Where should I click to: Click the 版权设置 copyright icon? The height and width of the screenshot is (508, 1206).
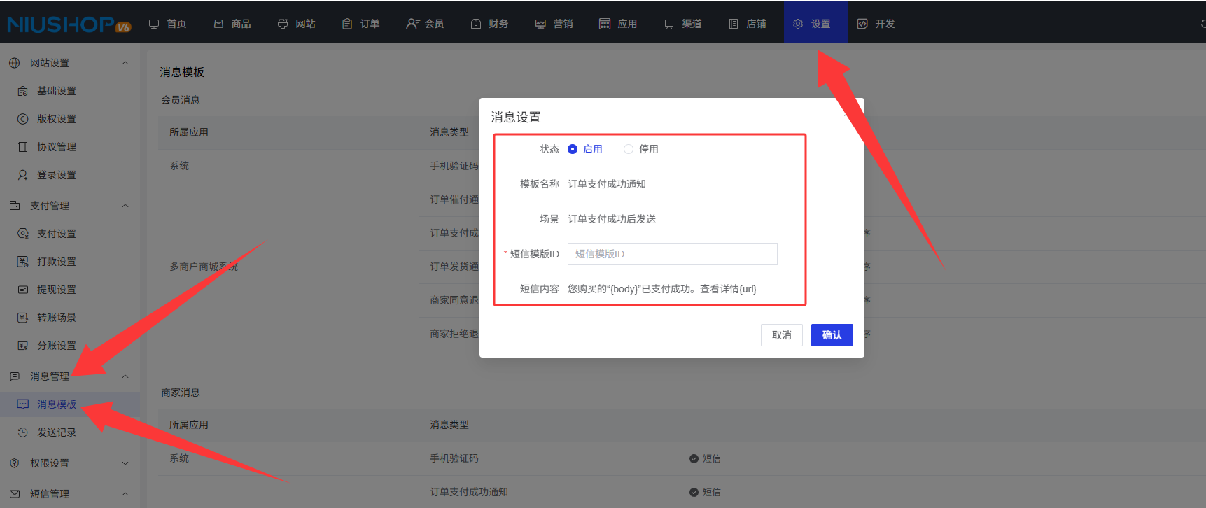coord(22,119)
